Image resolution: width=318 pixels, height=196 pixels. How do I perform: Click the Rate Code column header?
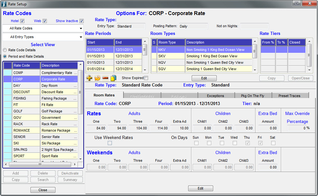(26, 65)
